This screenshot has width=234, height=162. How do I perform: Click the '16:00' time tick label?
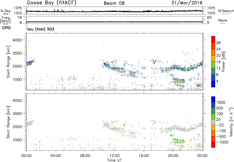[x=144, y=156]
